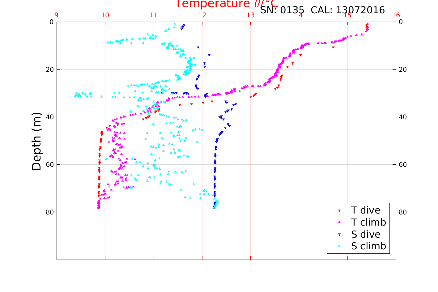Click left depth tick label 20
Viewport: 438px width, 292px height.
pos(50,70)
